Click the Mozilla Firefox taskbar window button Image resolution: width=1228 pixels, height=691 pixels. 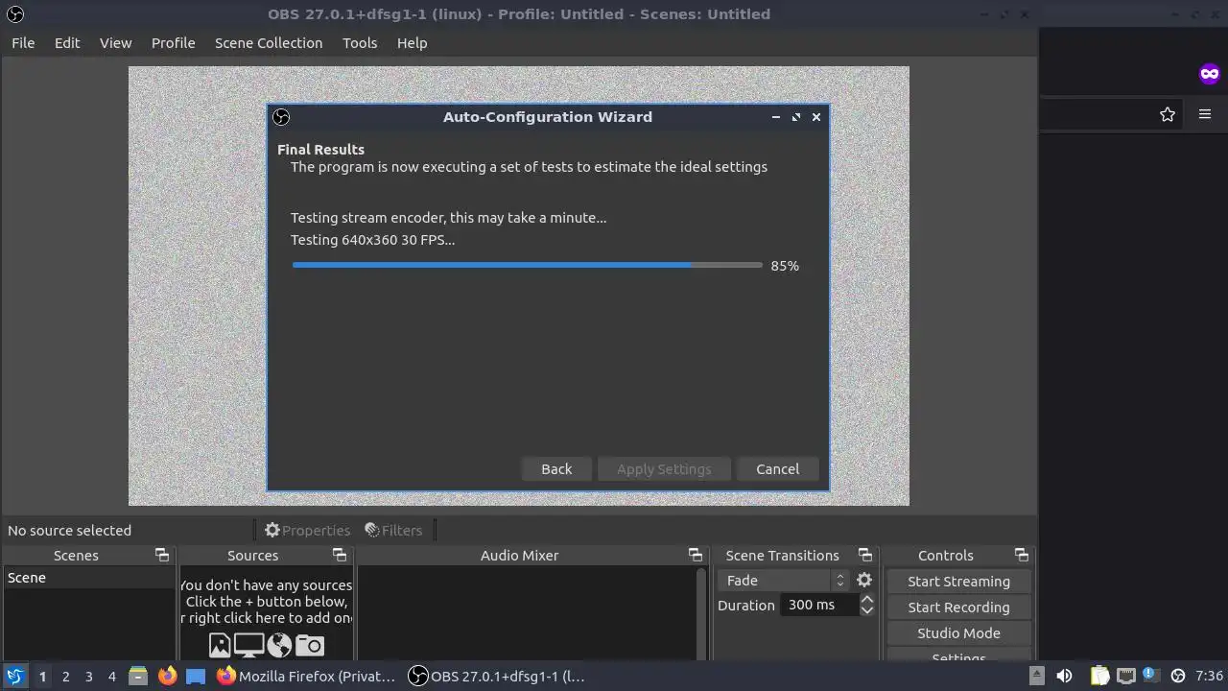306,676
